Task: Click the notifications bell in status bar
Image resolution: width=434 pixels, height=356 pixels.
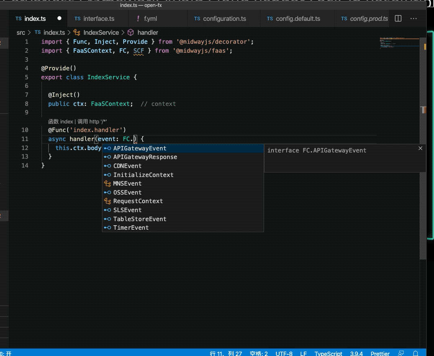Action: coord(415,354)
